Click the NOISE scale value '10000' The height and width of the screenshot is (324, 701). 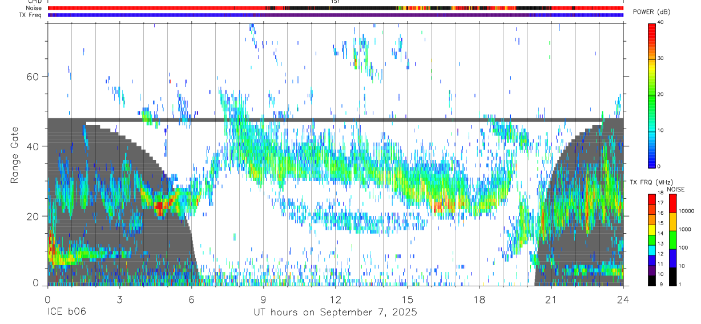coord(686,211)
